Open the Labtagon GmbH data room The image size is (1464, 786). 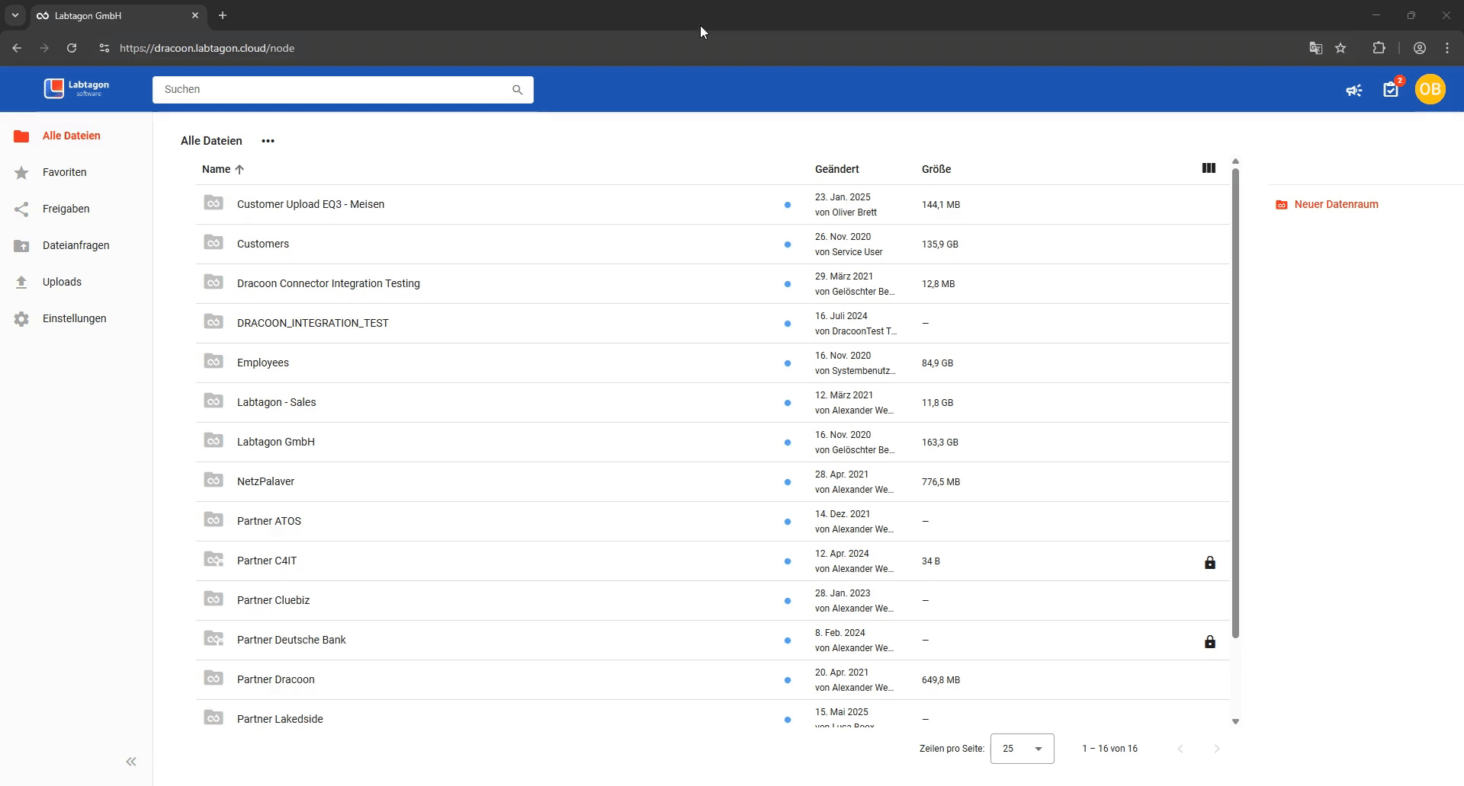point(275,442)
